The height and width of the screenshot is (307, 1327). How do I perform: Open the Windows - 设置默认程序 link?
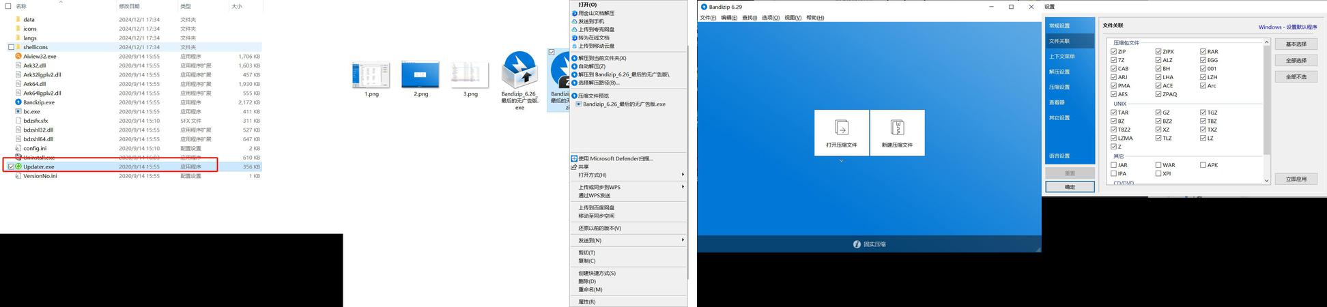(x=1287, y=27)
